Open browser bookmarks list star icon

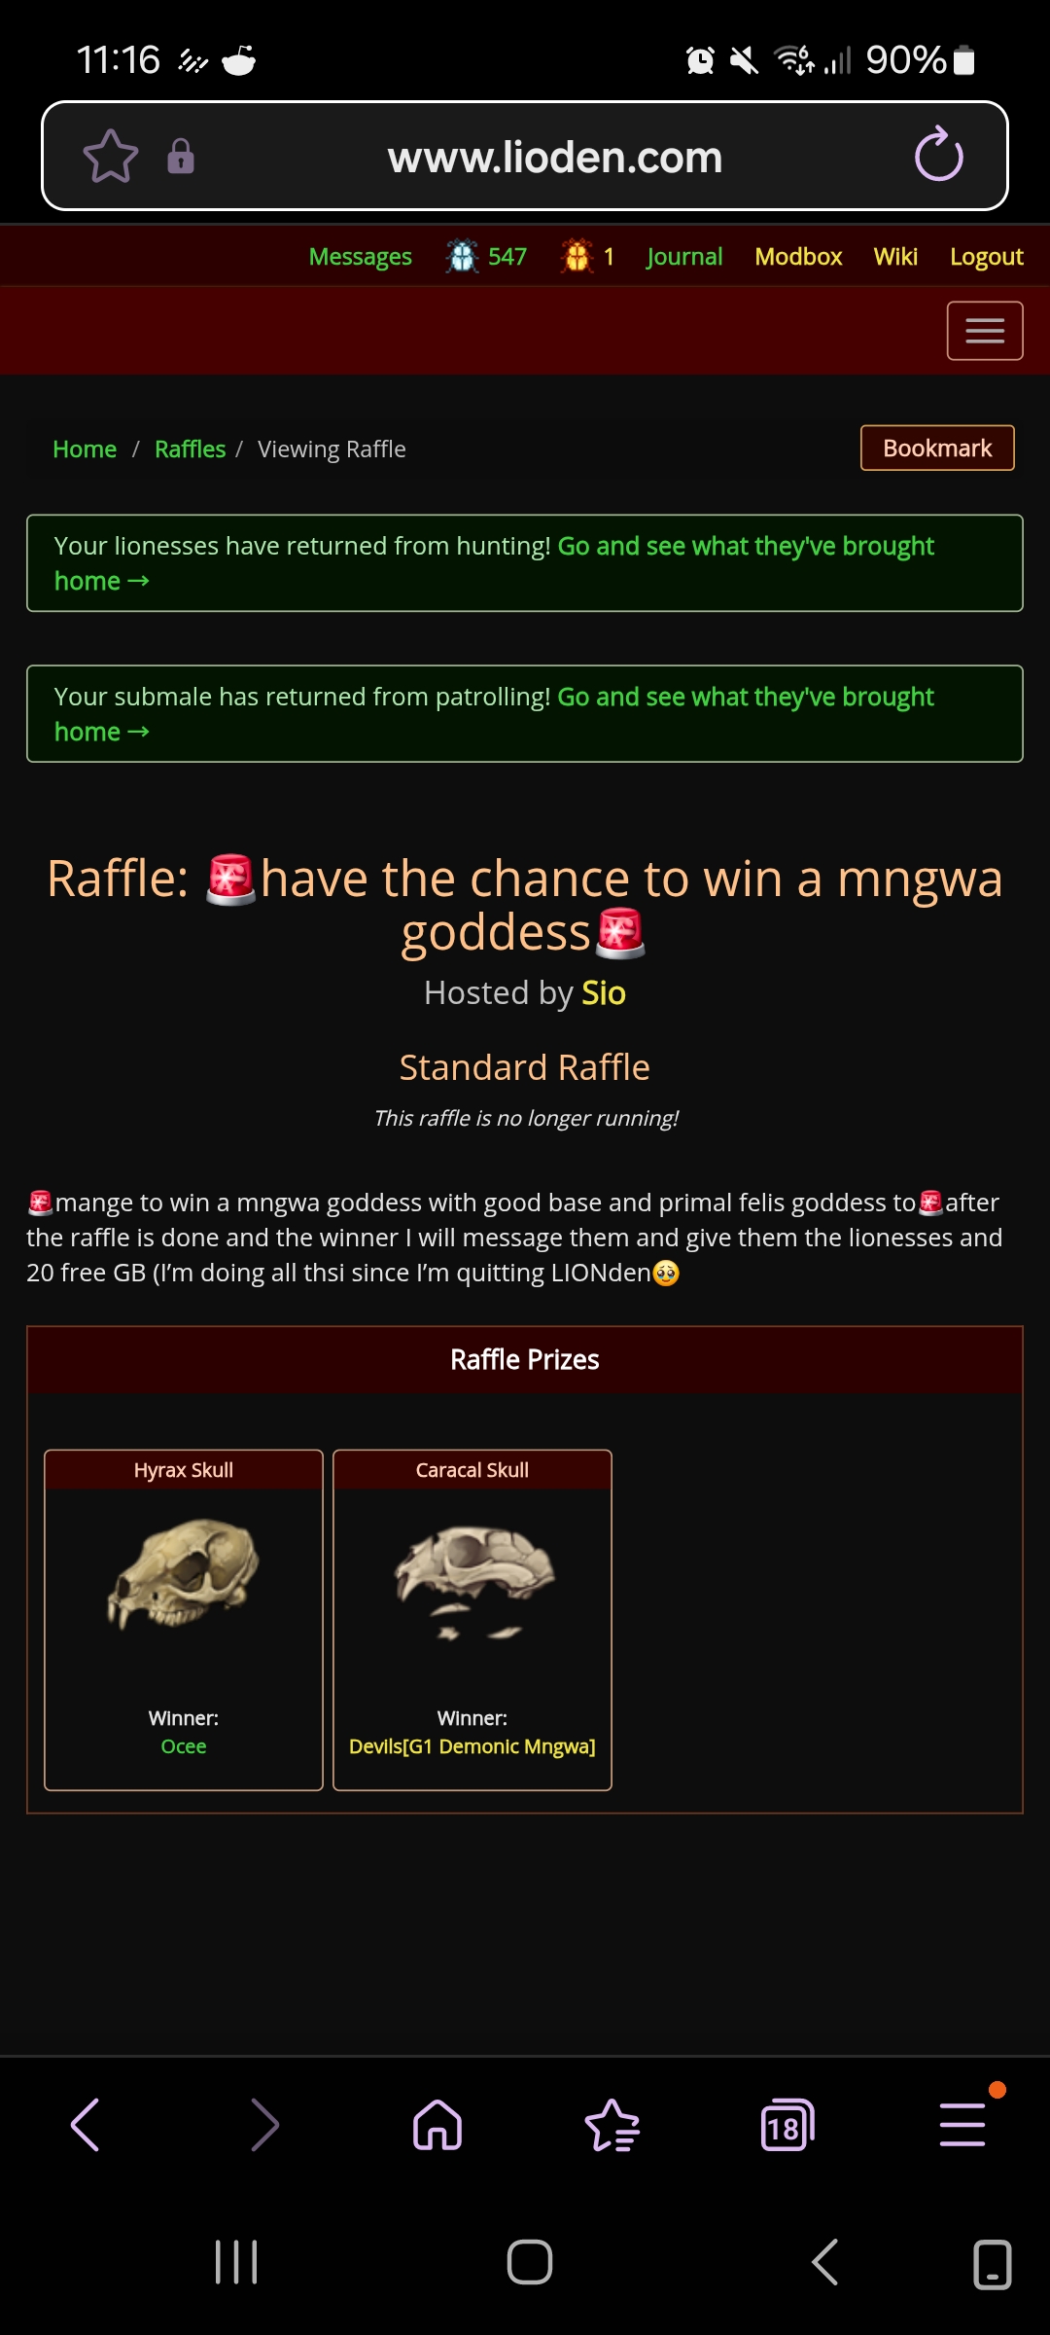tap(612, 2125)
